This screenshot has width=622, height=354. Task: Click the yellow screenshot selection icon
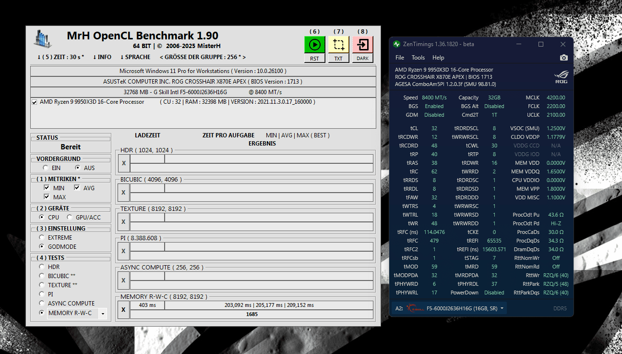pyautogui.click(x=338, y=45)
